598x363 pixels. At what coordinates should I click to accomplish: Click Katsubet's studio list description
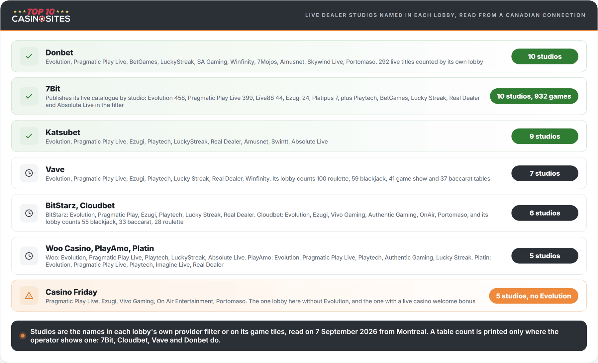(187, 141)
